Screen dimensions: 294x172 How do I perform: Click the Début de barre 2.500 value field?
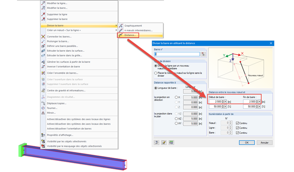(x=215, y=102)
